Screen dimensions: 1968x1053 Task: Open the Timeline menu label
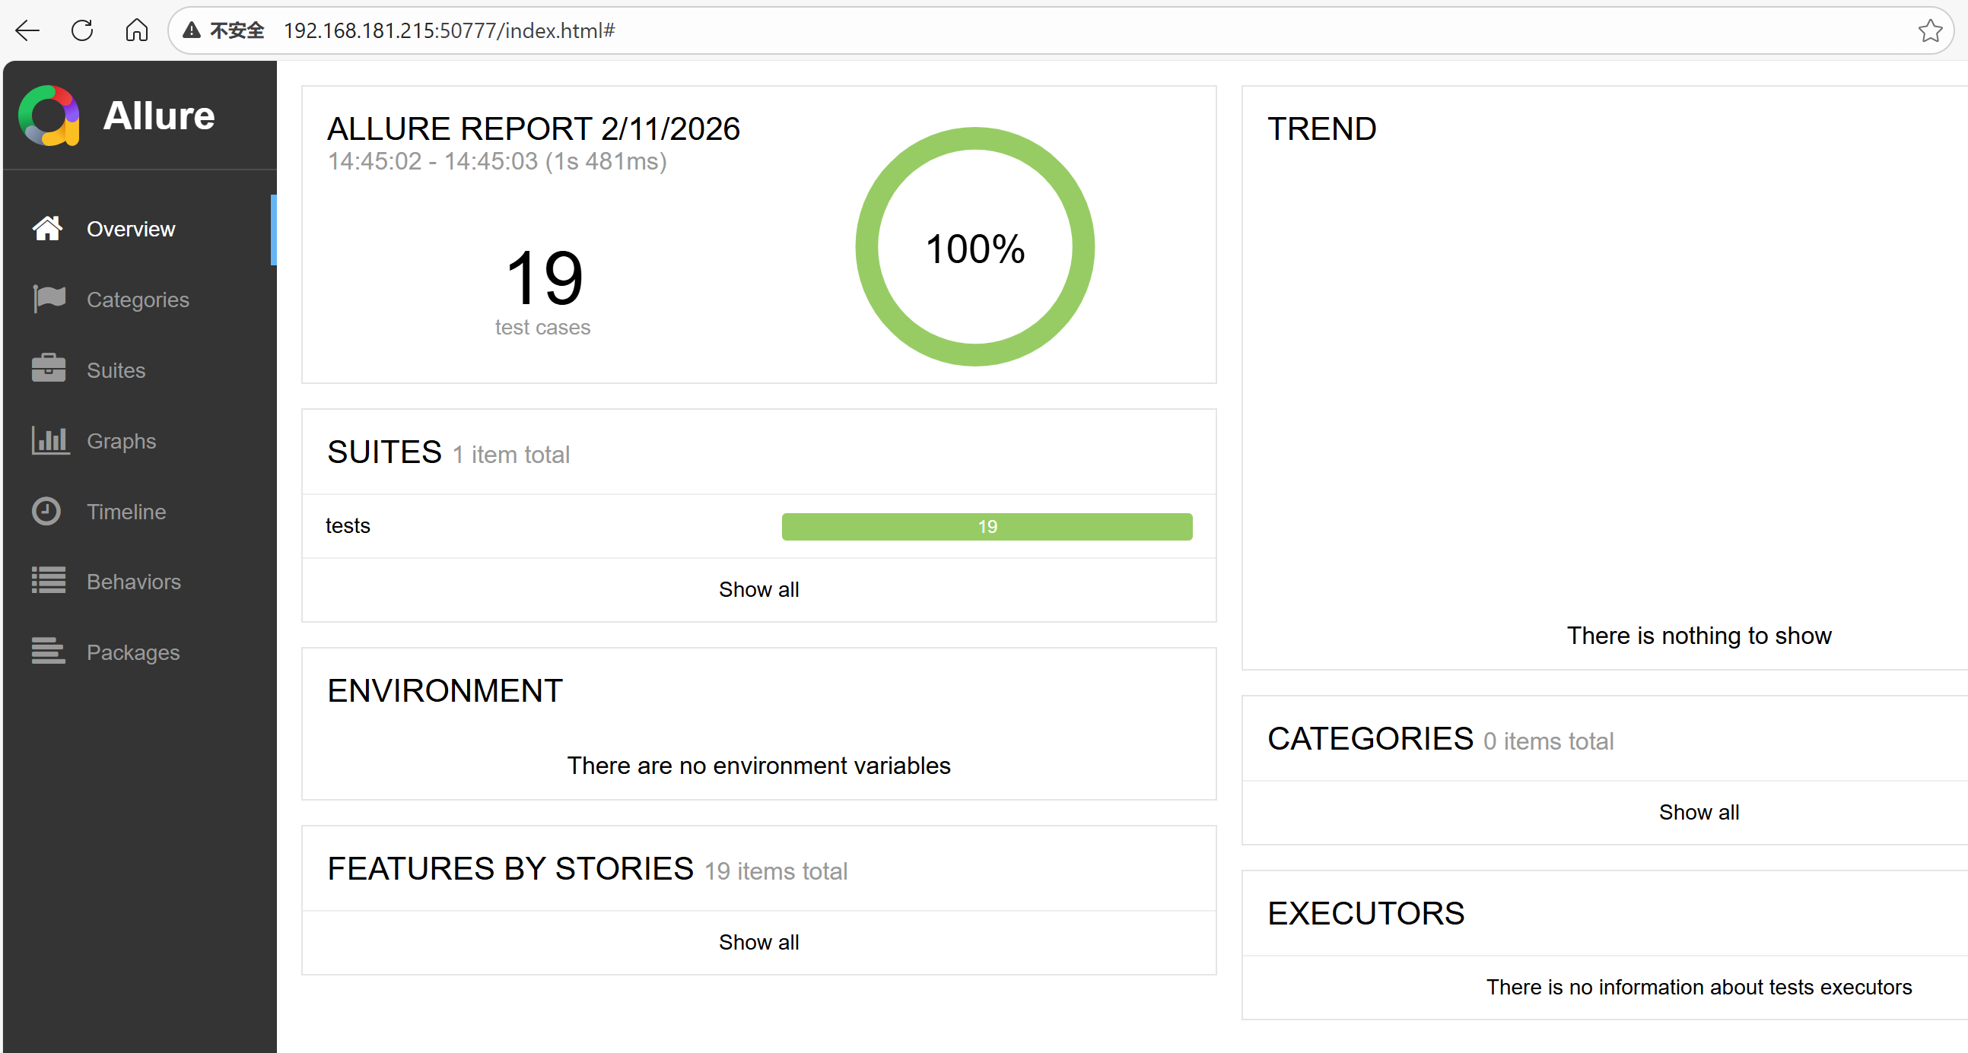tap(126, 512)
